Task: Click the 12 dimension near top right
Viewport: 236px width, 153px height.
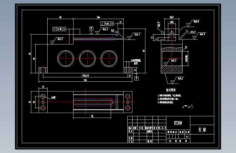Action: point(120,22)
